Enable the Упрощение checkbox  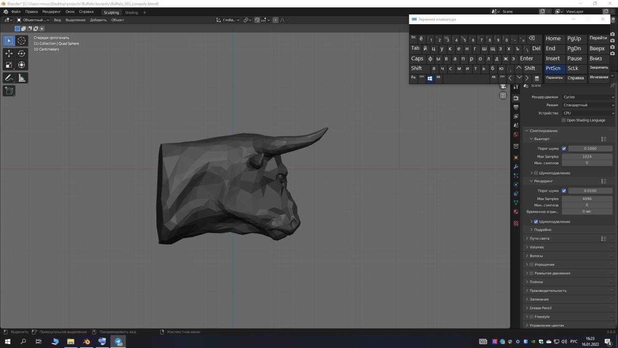tap(532, 264)
